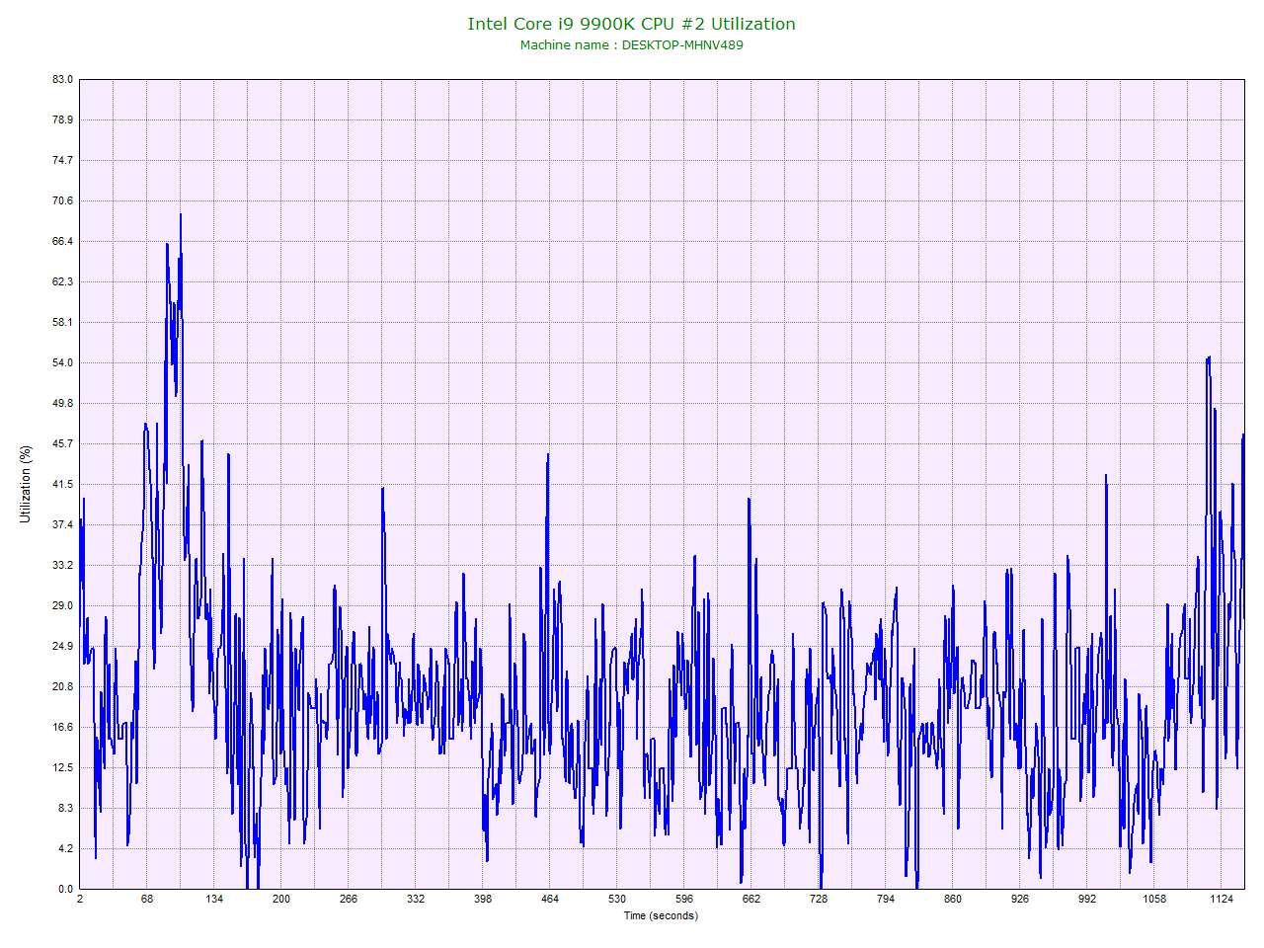Click the '37.4' utilization tick label

pyautogui.click(x=63, y=525)
